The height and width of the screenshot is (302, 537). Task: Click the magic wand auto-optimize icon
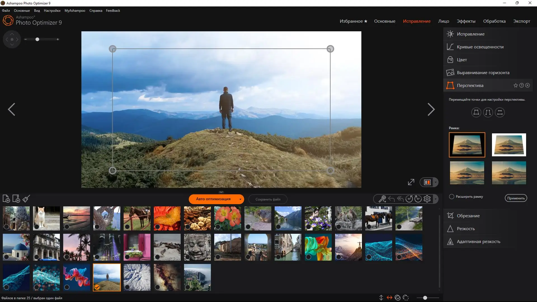(382, 199)
